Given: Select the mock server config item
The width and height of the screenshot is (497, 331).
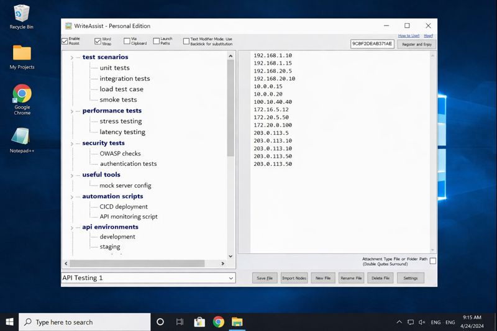Looking at the screenshot, I should coord(125,186).
